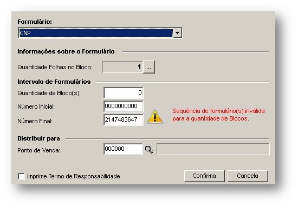
Task: Click the Intervalo de Formulários section heading
Action: click(54, 82)
